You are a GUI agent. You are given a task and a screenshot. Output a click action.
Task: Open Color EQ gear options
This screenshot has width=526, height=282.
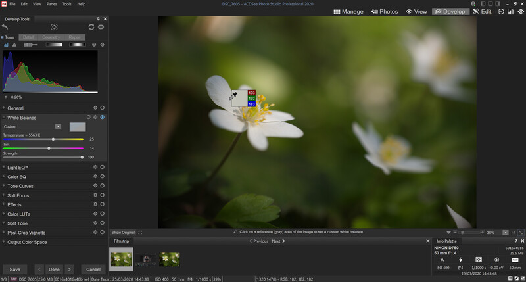click(95, 176)
